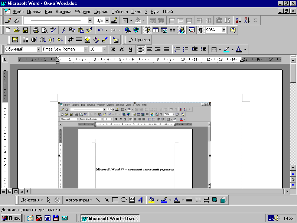
Task: Open the Сервис menu
Action: click(101, 12)
